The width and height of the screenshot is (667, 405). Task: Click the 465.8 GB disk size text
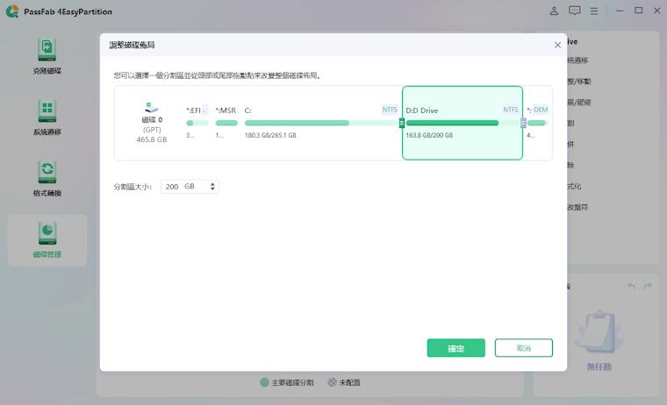152,139
